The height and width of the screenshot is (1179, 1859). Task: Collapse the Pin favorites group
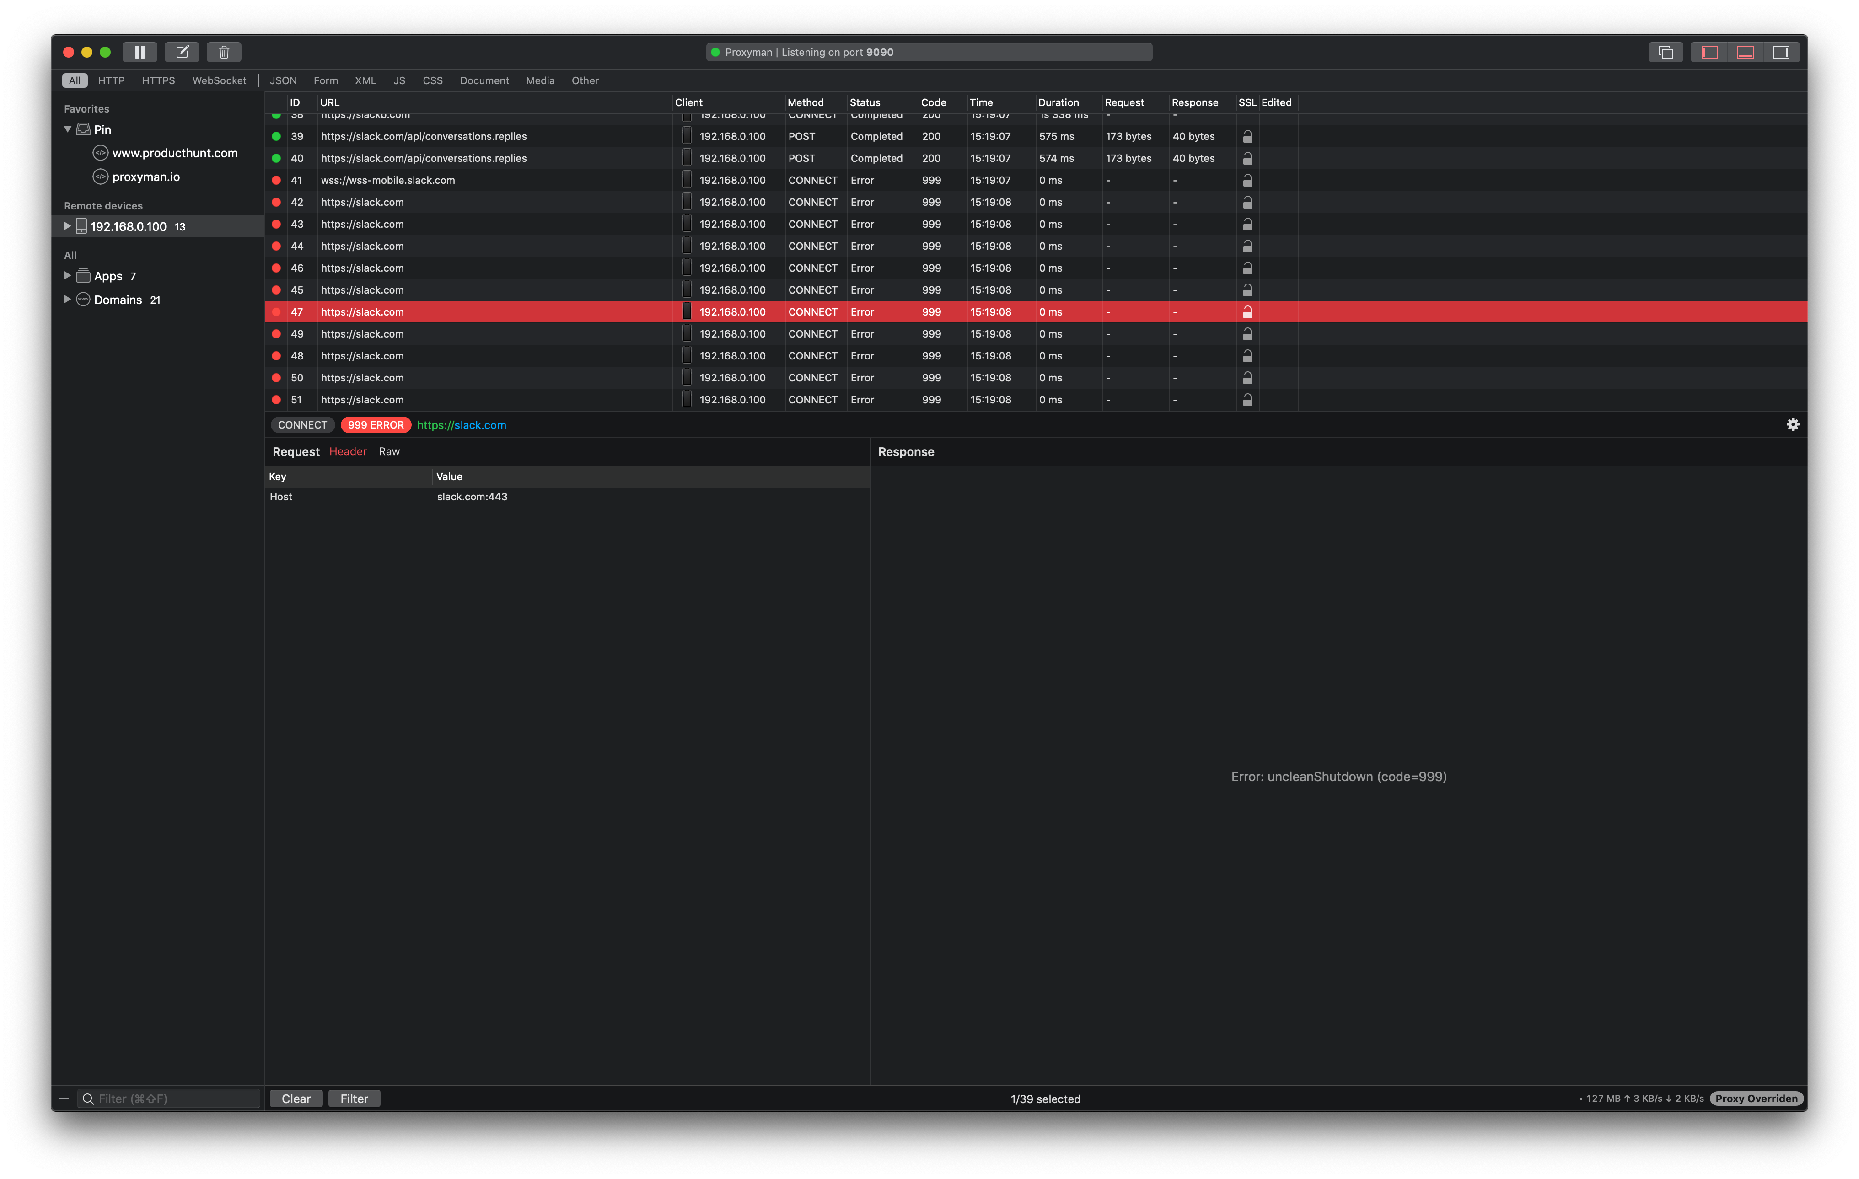[x=67, y=129]
